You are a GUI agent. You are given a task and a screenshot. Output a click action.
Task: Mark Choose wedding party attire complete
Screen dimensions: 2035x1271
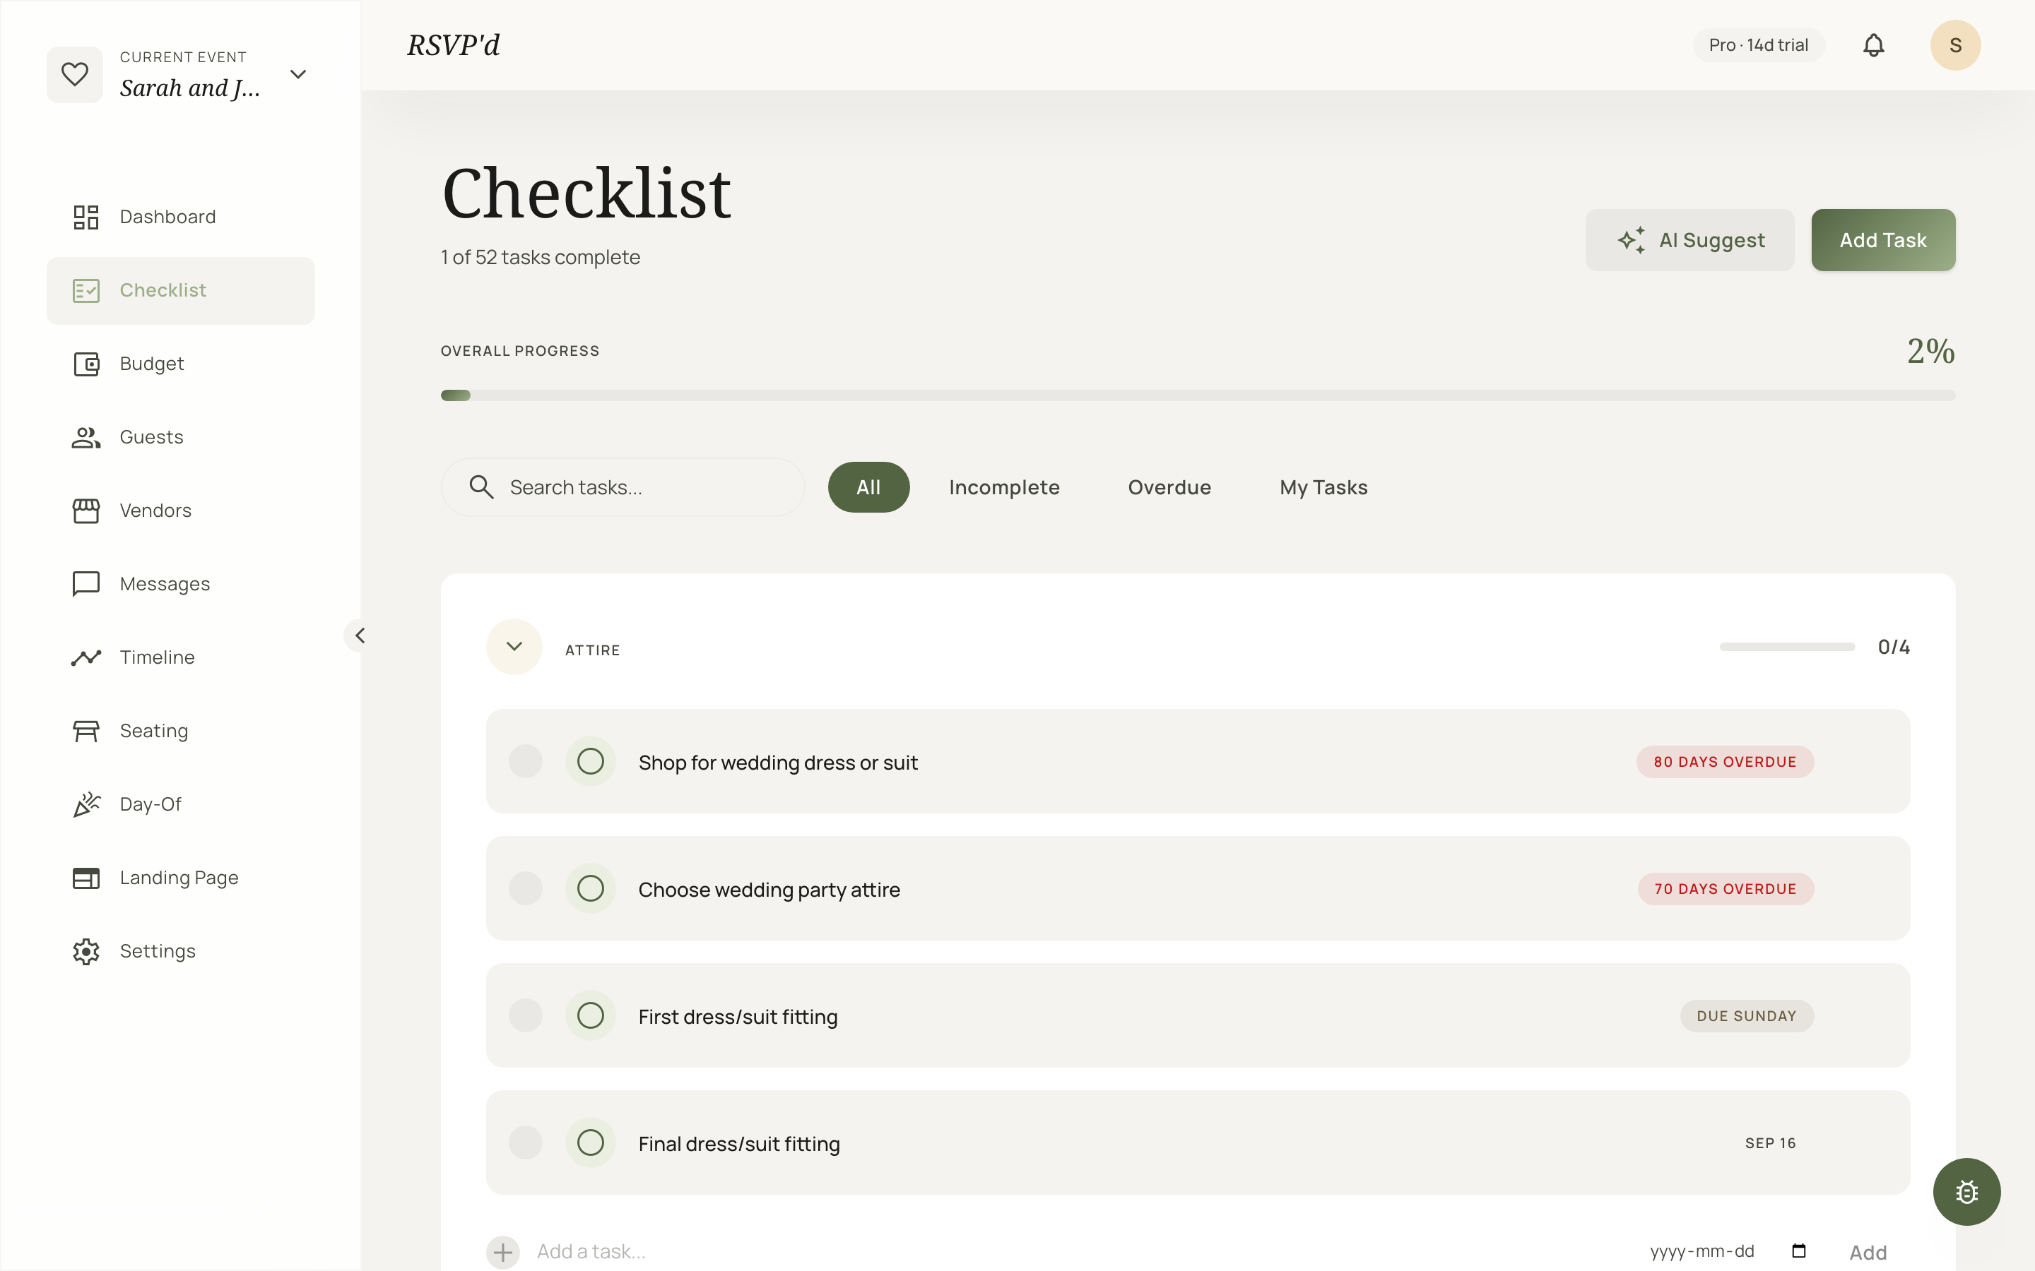point(590,888)
